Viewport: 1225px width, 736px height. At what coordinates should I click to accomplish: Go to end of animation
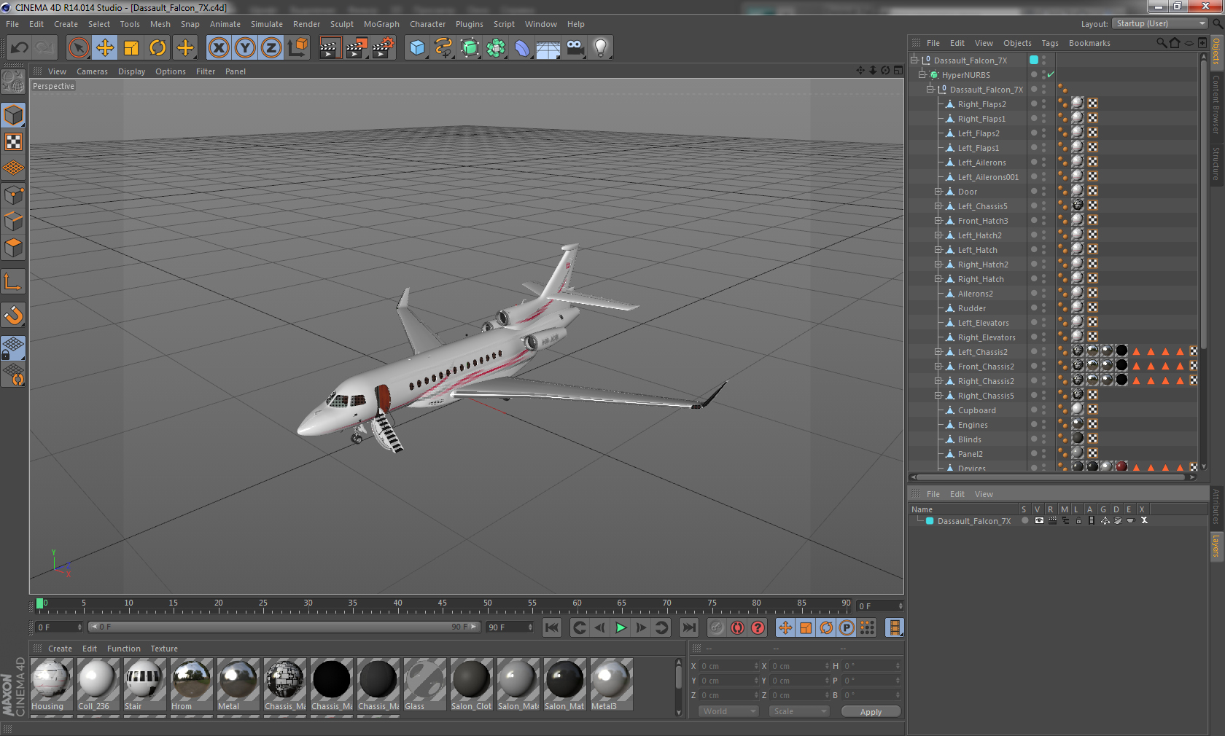(688, 627)
